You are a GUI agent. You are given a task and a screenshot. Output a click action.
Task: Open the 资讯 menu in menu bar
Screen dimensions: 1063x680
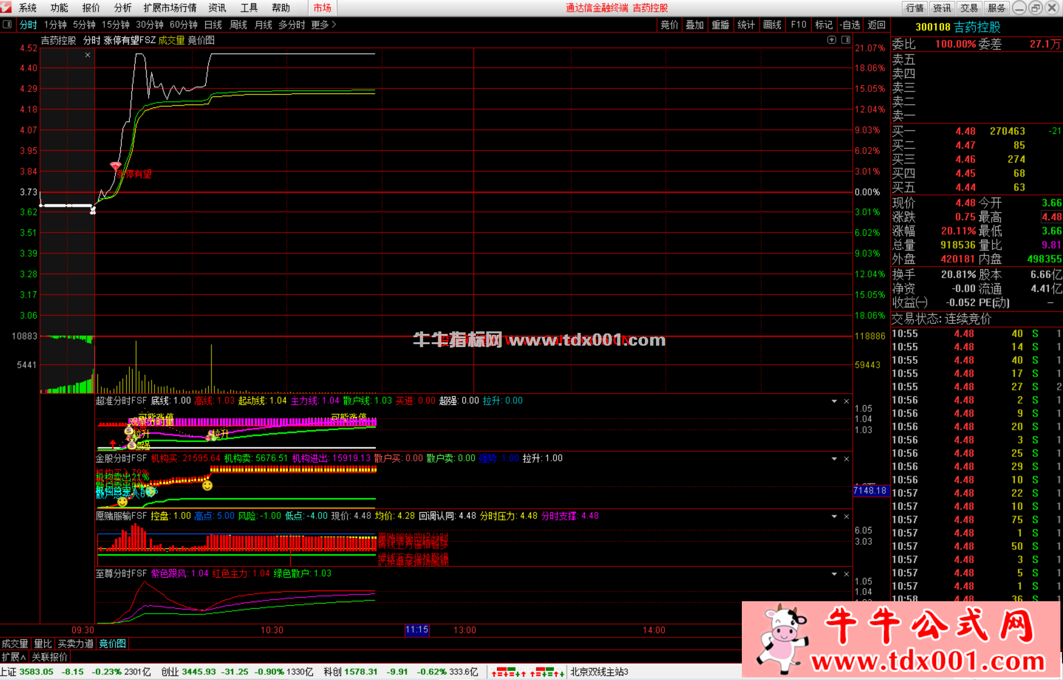pyautogui.click(x=217, y=7)
